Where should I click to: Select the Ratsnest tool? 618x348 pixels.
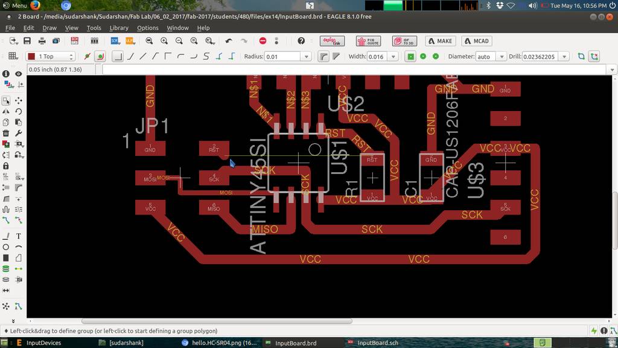tap(6, 306)
